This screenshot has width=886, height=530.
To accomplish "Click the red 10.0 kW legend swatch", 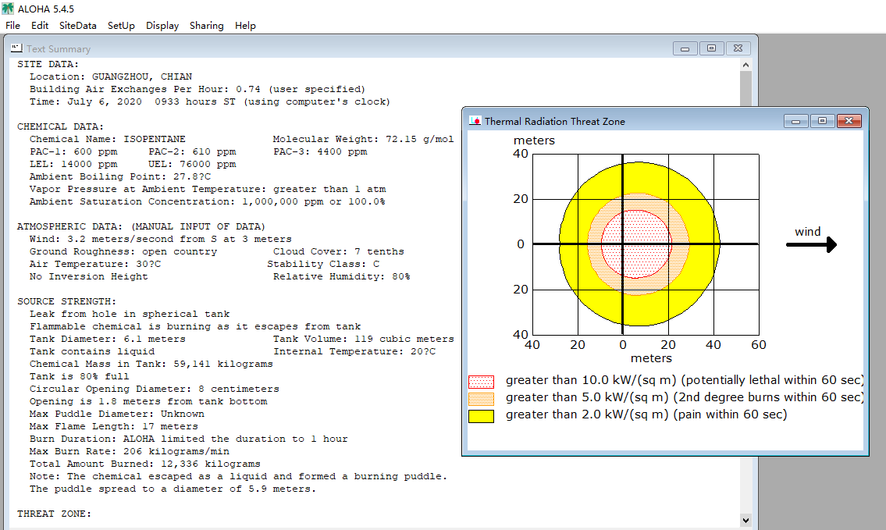I will point(482,382).
